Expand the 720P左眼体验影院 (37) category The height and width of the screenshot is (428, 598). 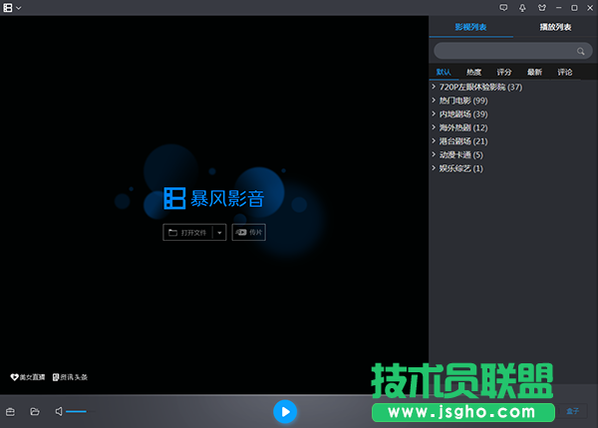(x=476, y=88)
